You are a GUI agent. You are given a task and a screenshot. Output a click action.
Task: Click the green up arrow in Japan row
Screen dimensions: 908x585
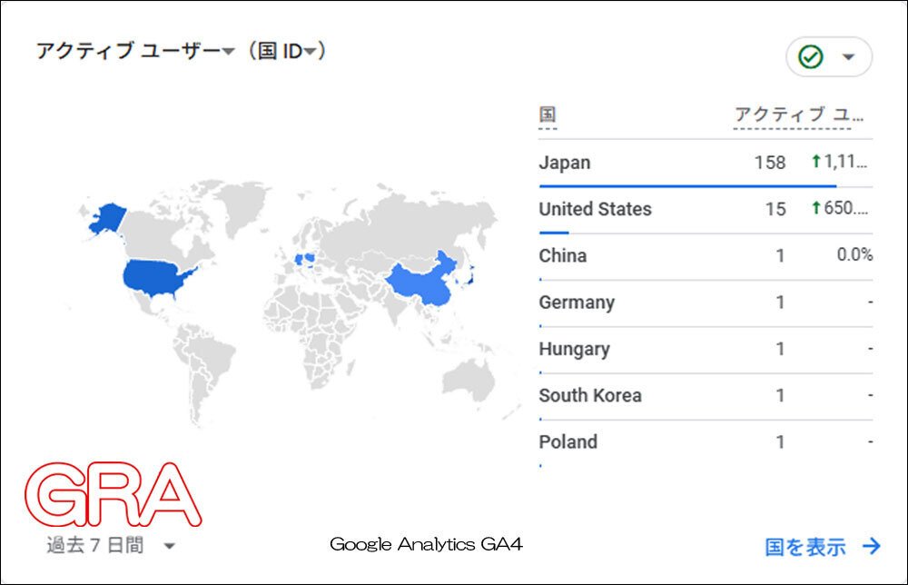(x=815, y=163)
